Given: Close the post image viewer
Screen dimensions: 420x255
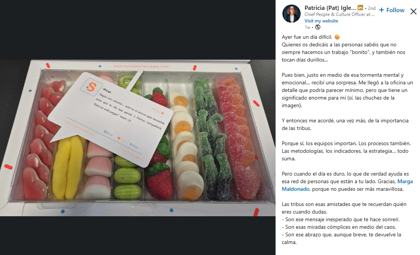Looking at the screenshot, I should [x=413, y=11].
